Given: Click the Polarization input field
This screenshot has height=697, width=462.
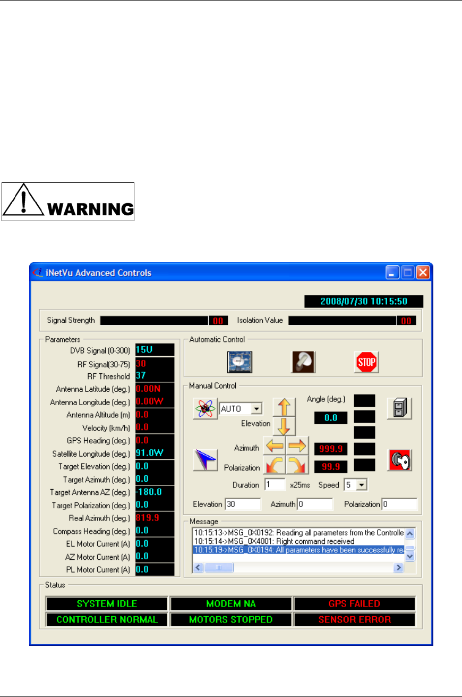Looking at the screenshot, I should click(x=400, y=504).
